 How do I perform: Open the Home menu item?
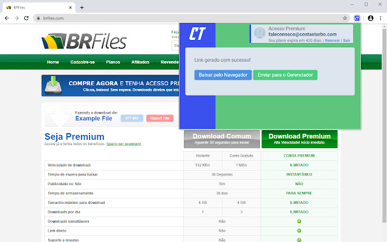coord(53,62)
